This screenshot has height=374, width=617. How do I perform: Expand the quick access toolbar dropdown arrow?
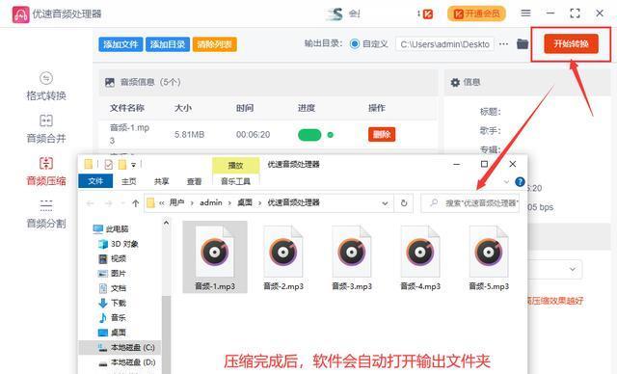133,165
